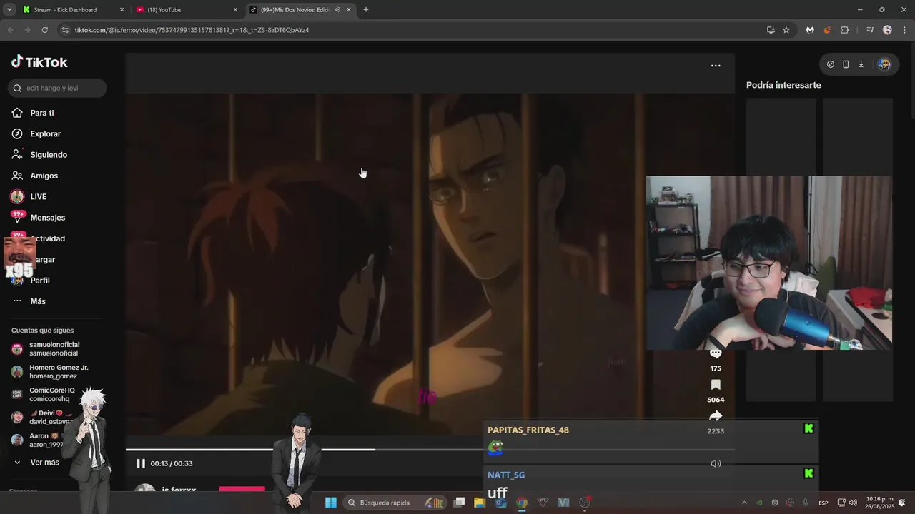Click the TikTok logo
The image size is (915, 514).
[x=39, y=62]
